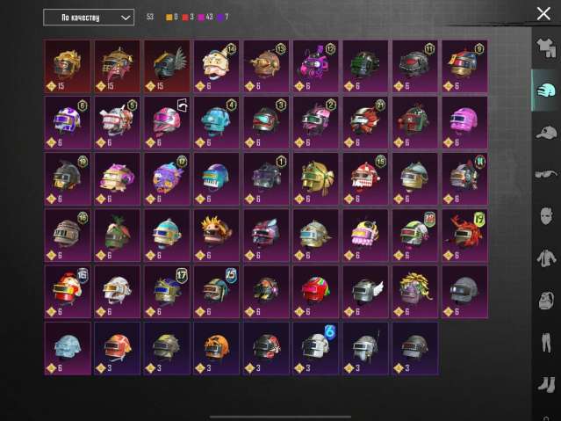
Task: Open the cap headwear category icon
Action: pyautogui.click(x=546, y=133)
